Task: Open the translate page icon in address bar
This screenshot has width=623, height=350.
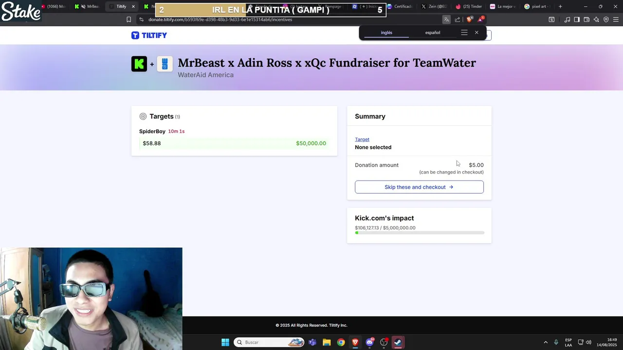Action: pyautogui.click(x=446, y=19)
